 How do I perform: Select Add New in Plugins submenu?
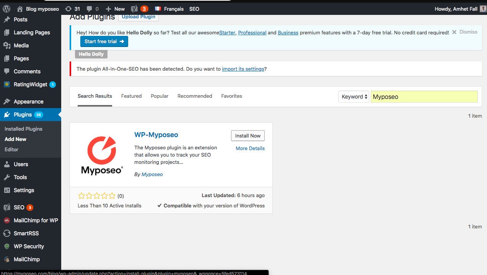coord(15,139)
